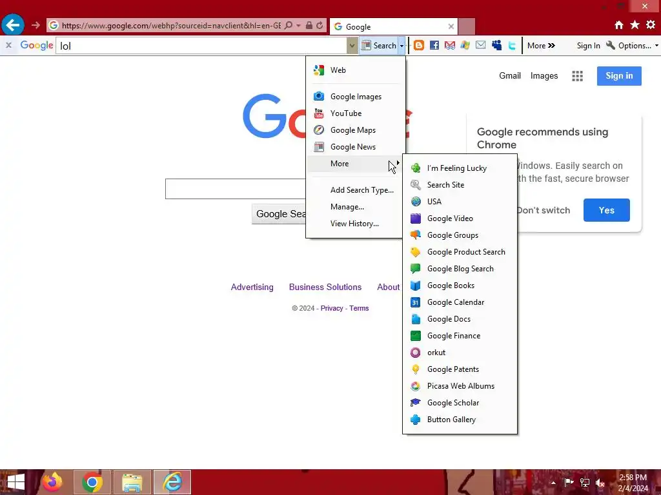
Task: Open View History entry
Action: pyautogui.click(x=356, y=224)
